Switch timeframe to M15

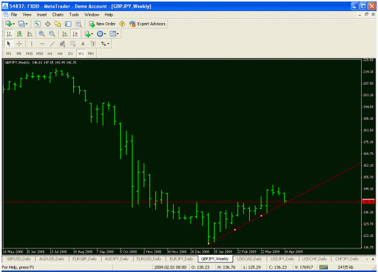[29, 53]
